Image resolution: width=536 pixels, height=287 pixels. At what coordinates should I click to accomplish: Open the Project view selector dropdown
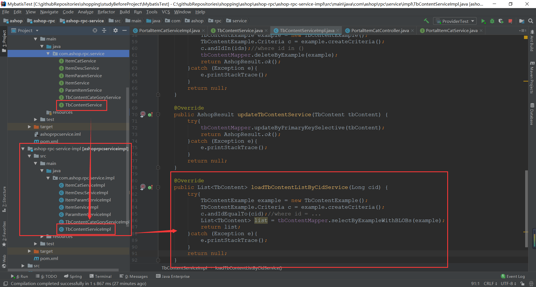[25, 30]
